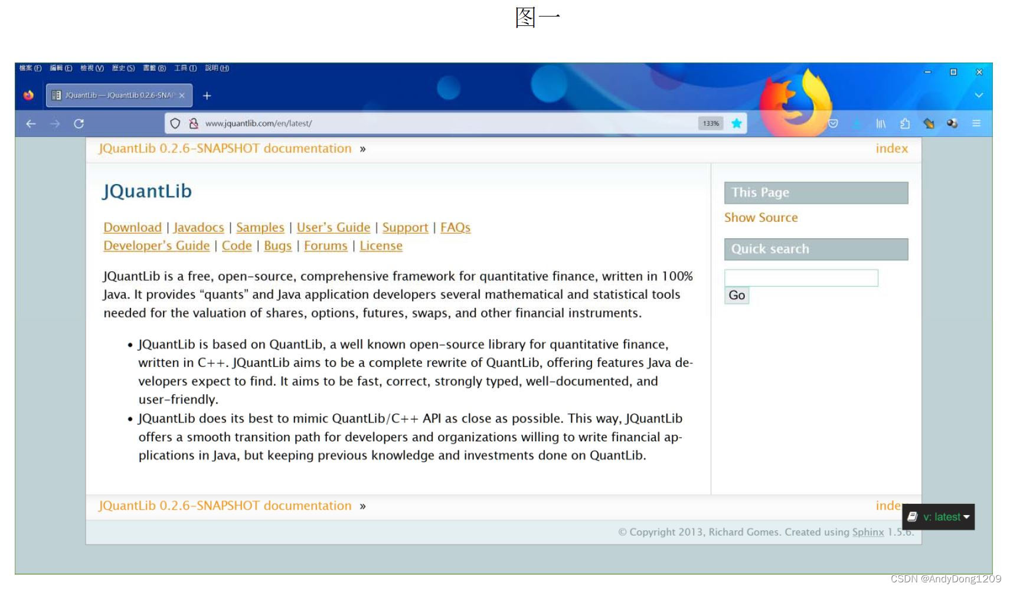Click the top-right index link
The width and height of the screenshot is (1010, 590).
(x=892, y=149)
